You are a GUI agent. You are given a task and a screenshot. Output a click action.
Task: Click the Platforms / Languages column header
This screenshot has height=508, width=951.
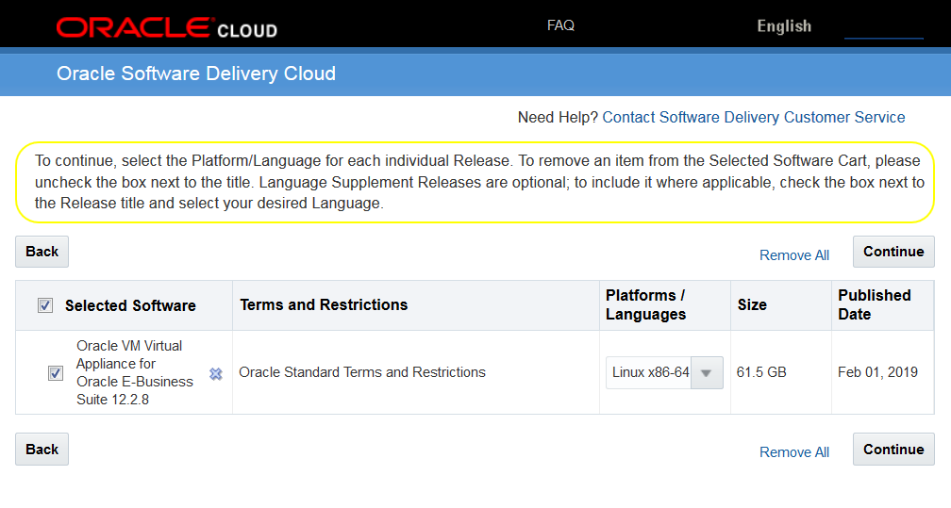(645, 304)
